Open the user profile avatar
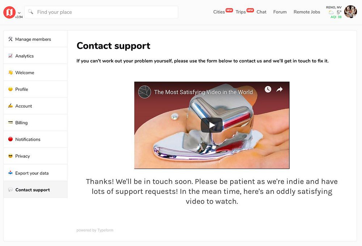The image size is (362, 246). (350, 12)
